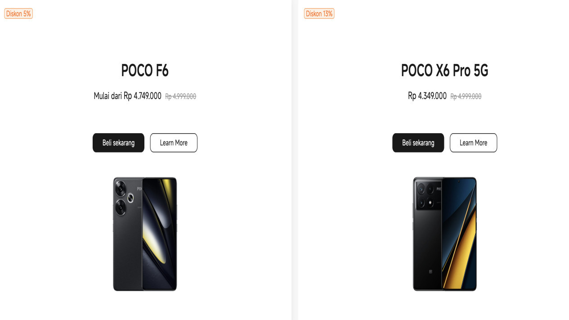Select the Mulai dari Rp 4.749.000 price
Viewport: 569px width, 320px height.
127,96
